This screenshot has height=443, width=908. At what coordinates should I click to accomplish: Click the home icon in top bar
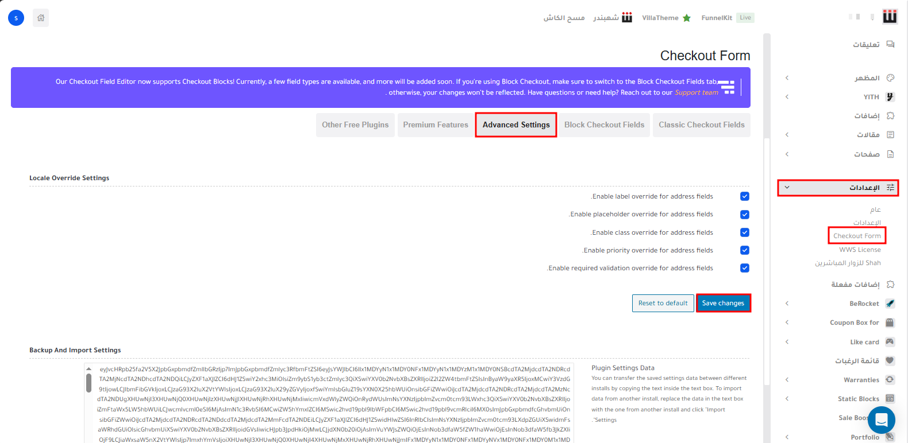41,18
